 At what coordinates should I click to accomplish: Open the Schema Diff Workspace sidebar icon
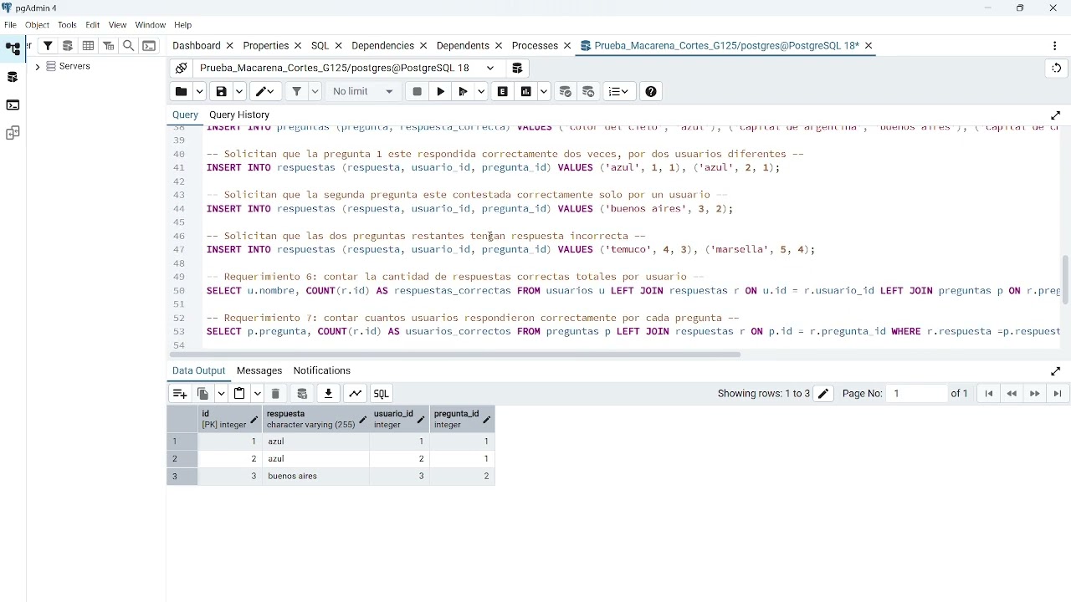coord(13,134)
